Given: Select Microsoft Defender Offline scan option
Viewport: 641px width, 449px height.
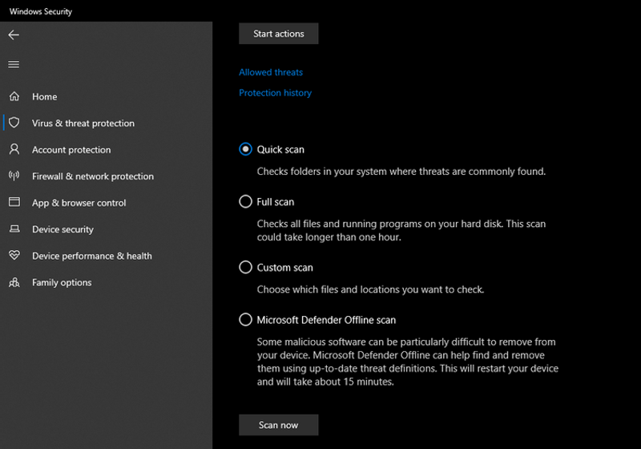Looking at the screenshot, I should 246,320.
